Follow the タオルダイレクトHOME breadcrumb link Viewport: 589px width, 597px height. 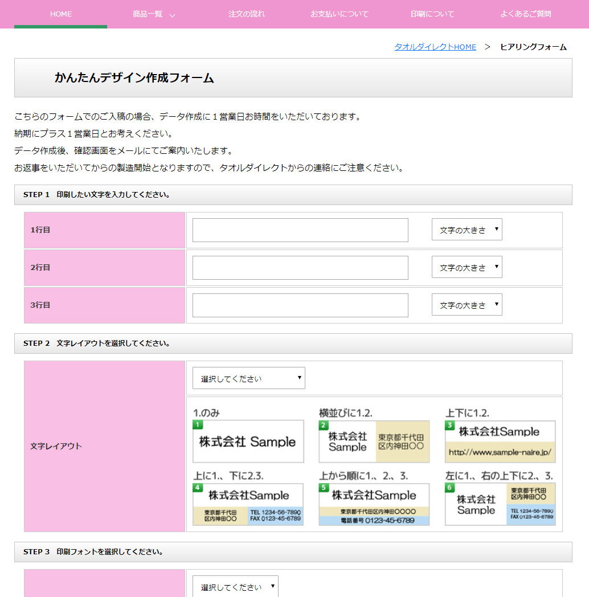tap(435, 47)
